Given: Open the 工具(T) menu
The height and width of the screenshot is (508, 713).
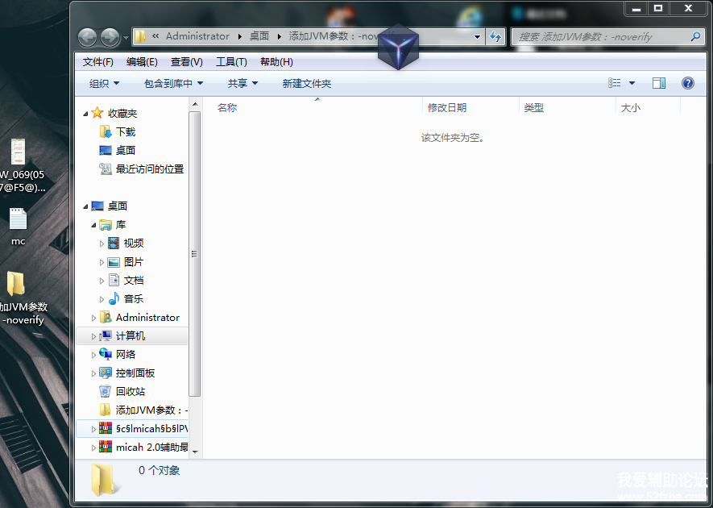Looking at the screenshot, I should pos(231,62).
